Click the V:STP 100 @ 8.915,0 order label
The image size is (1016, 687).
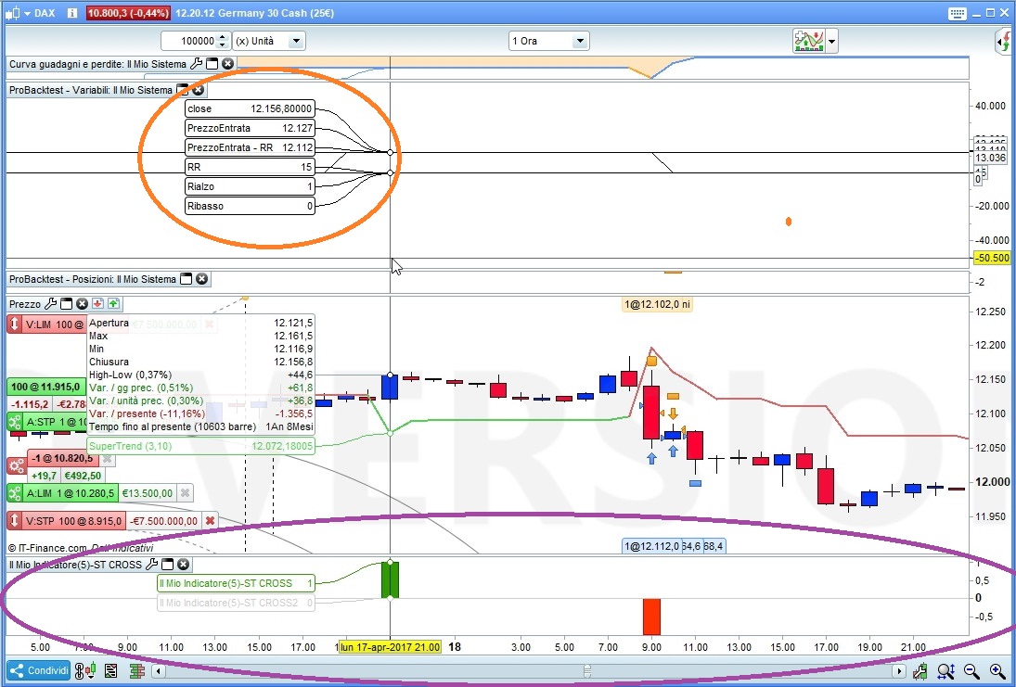74,521
